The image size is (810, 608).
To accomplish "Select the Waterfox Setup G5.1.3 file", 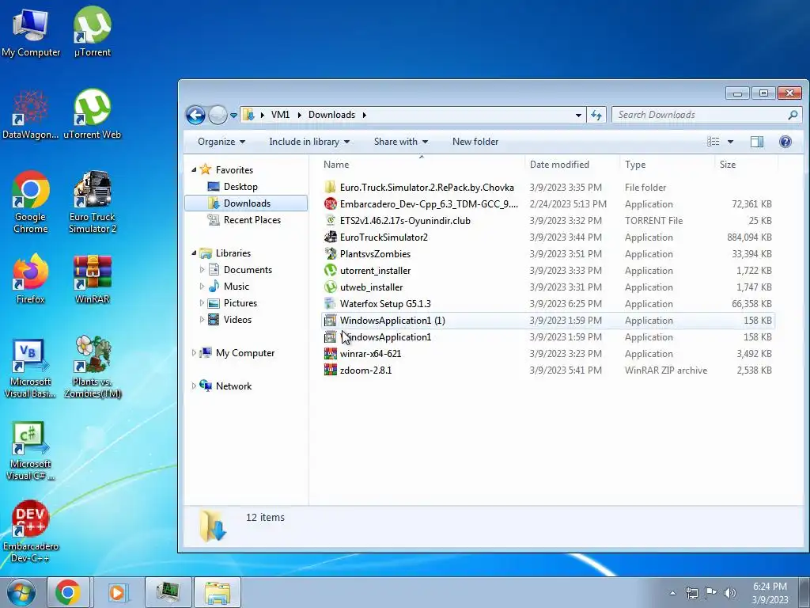I will [x=547, y=303].
